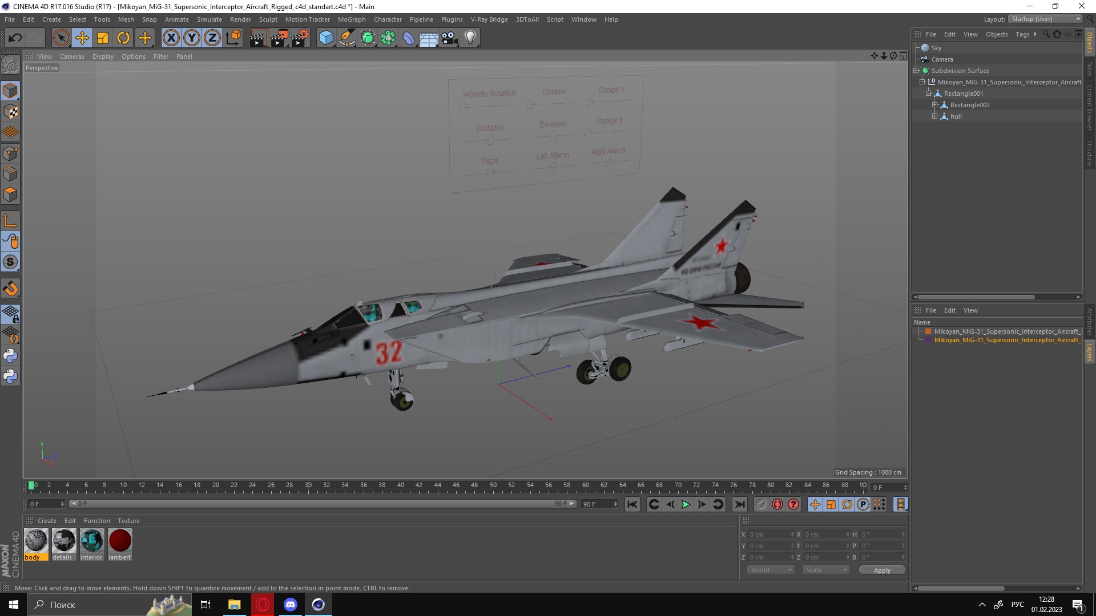Toggle Z axis lock
Screen dimensions: 1096x616
212,38
